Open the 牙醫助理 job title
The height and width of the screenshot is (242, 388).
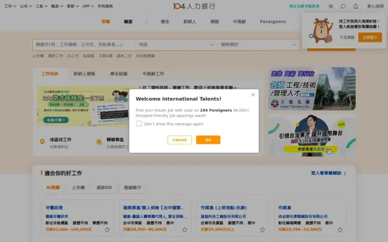pyautogui.click(x=54, y=208)
